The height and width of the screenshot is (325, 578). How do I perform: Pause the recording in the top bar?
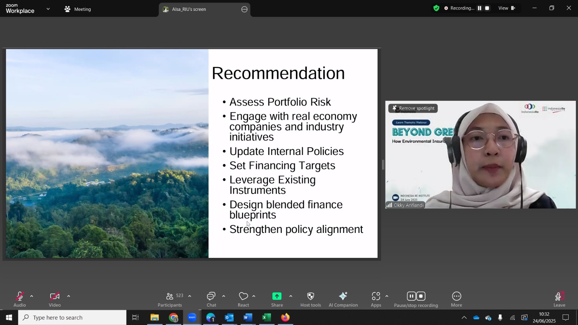coord(479,8)
